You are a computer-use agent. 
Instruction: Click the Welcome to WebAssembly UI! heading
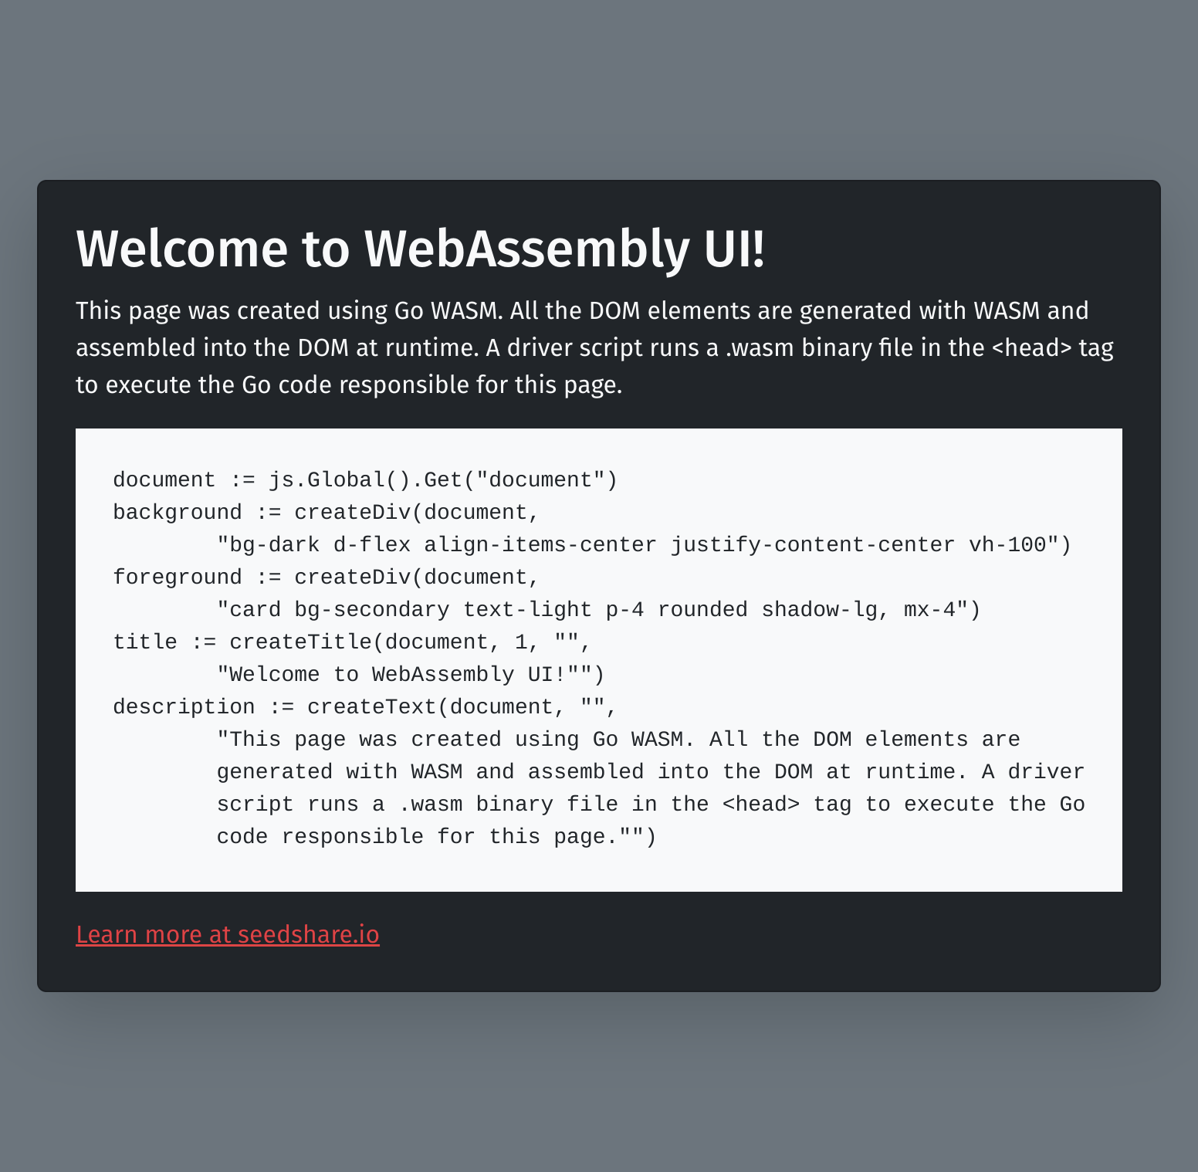(421, 249)
